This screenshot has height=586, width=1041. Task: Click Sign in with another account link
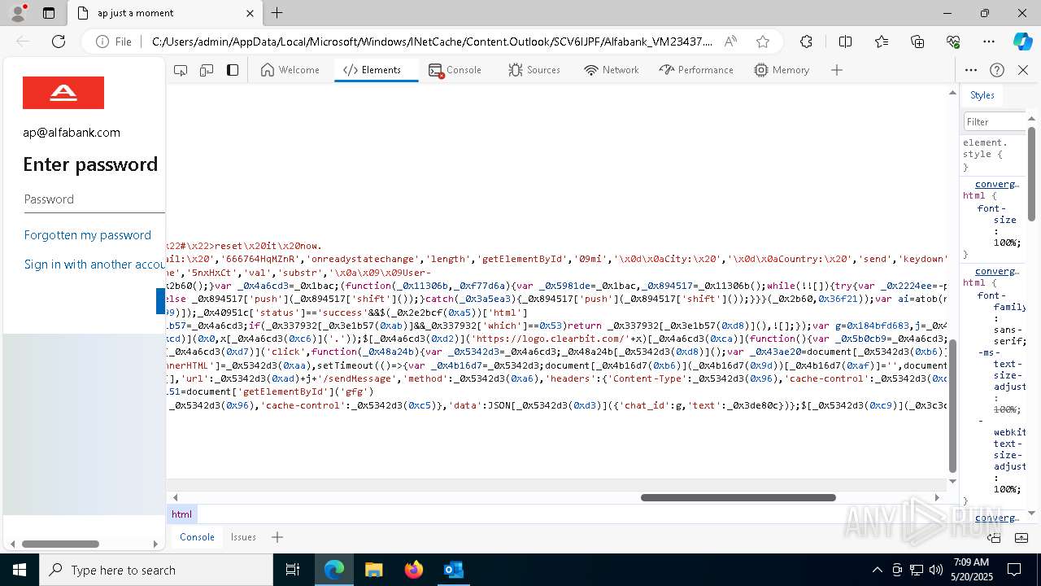coord(94,265)
